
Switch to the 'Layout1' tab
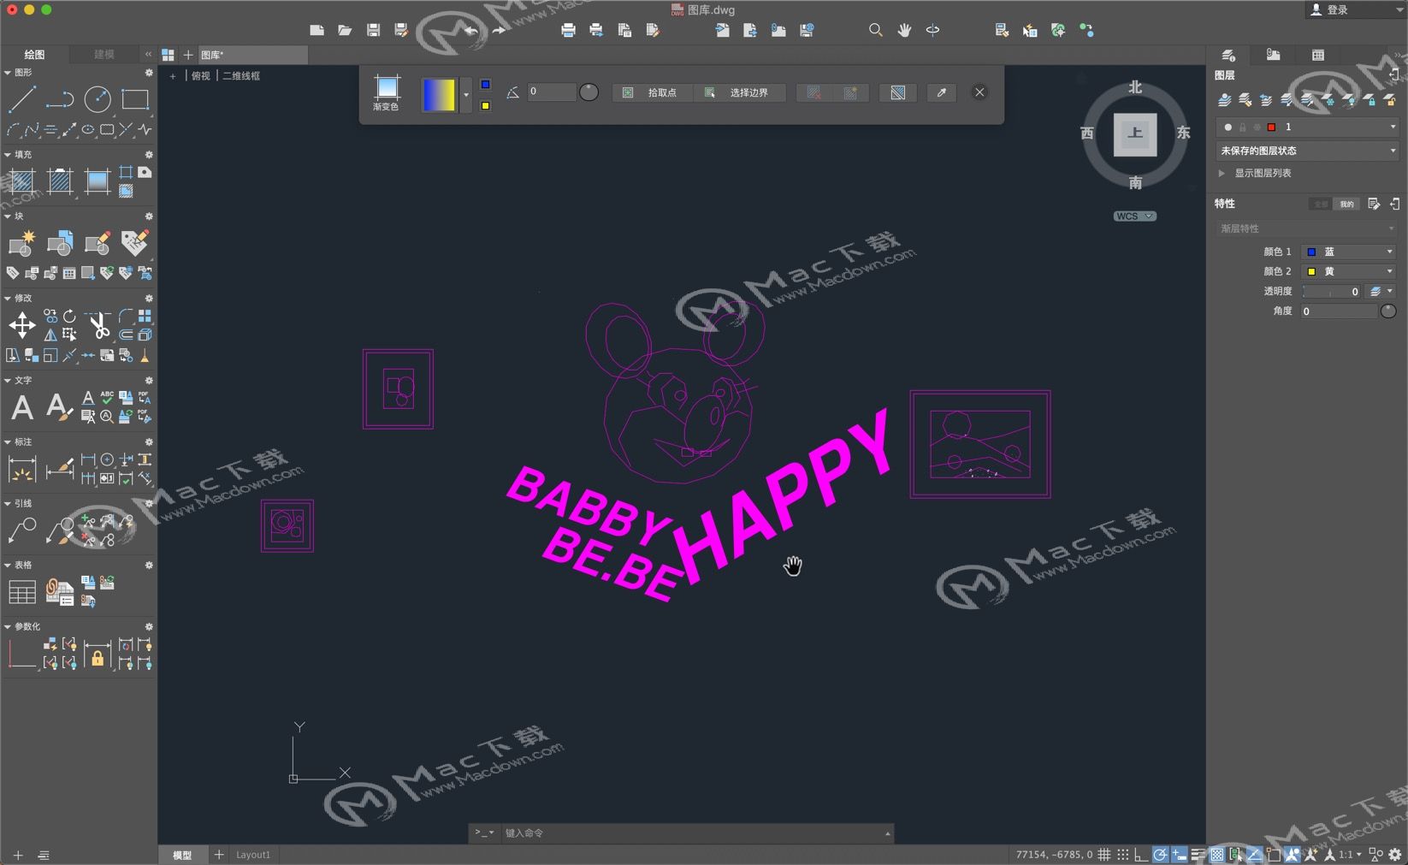(252, 855)
